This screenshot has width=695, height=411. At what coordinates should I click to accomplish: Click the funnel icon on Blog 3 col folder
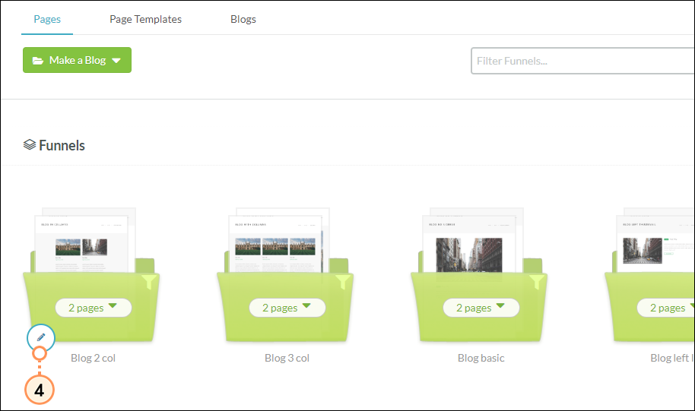coord(343,282)
